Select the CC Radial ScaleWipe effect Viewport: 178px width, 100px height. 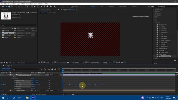(x=164, y=41)
